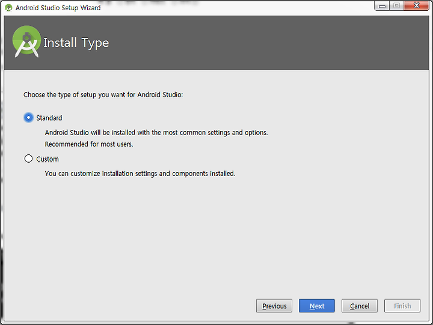Click 'Recommended for most users.' text
Screen dimensions: 433x325
89,144
